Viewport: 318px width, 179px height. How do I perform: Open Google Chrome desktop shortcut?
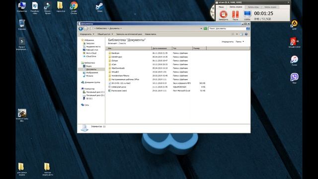coord(74,8)
